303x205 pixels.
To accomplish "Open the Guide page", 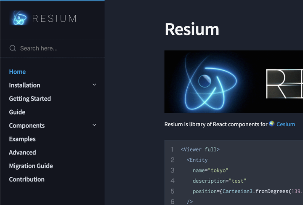I will [17, 112].
